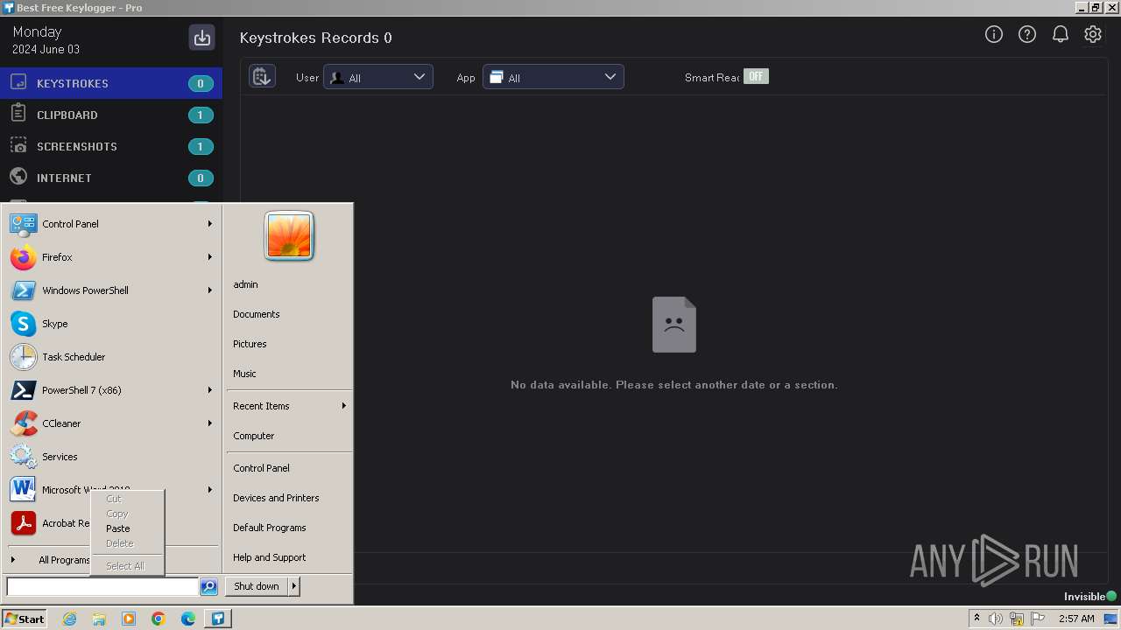Viewport: 1121px width, 630px height.
Task: Open Chrome from taskbar
Action: click(x=159, y=619)
